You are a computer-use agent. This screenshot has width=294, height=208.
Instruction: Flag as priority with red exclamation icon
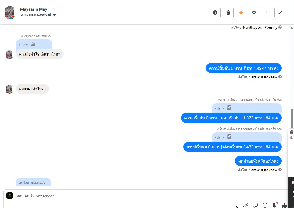tap(267, 13)
